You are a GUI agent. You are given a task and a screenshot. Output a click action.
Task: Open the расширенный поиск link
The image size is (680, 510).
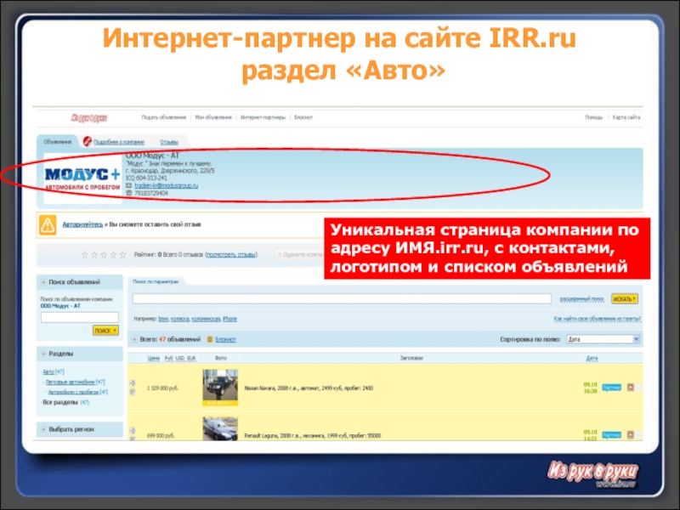[582, 299]
